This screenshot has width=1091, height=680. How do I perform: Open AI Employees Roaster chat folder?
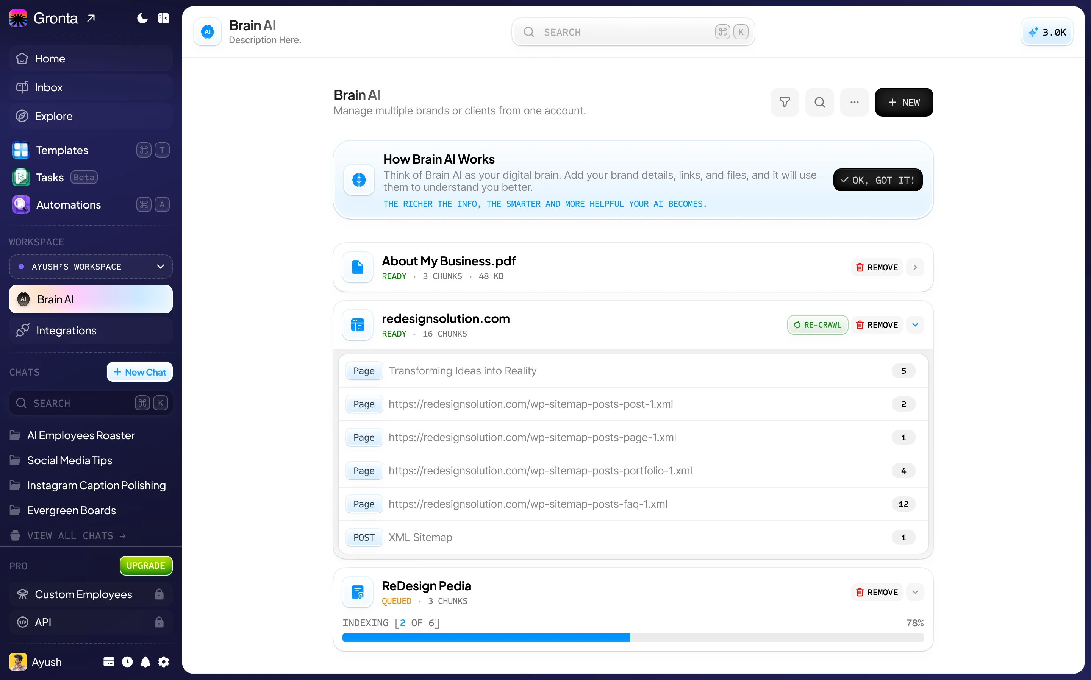coord(81,435)
